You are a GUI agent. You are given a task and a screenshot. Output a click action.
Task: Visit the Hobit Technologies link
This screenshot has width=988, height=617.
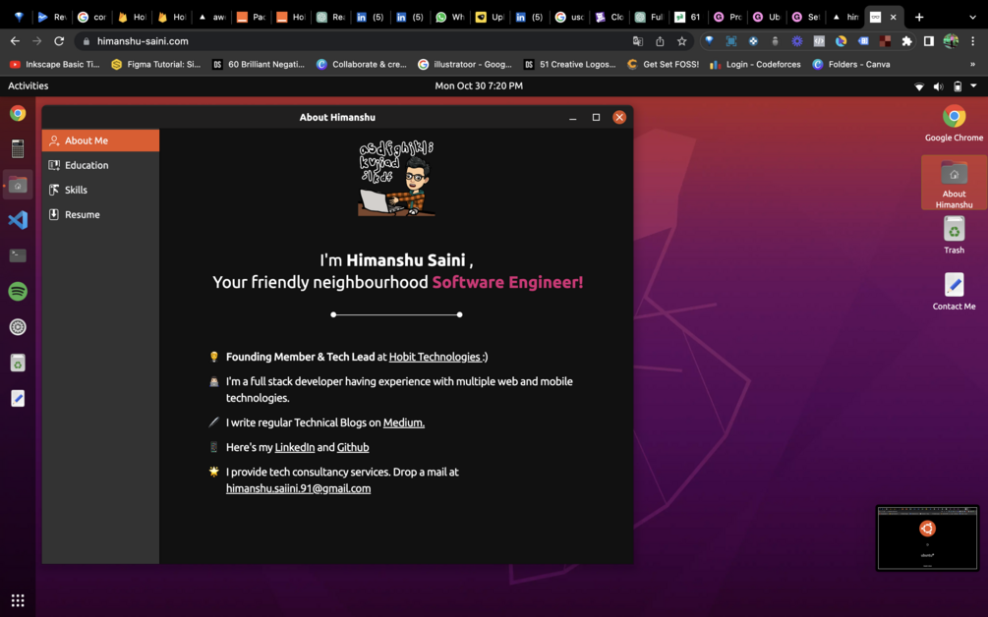437,357
